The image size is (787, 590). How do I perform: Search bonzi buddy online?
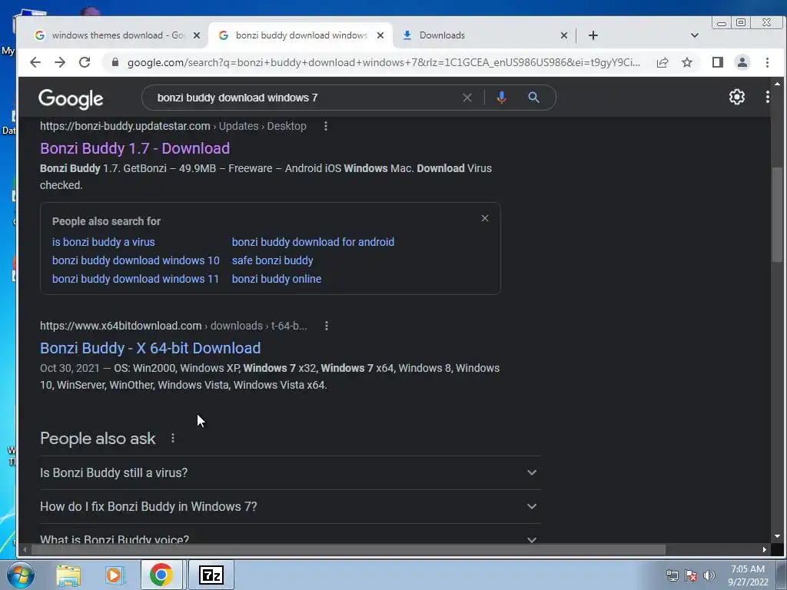coord(277,279)
